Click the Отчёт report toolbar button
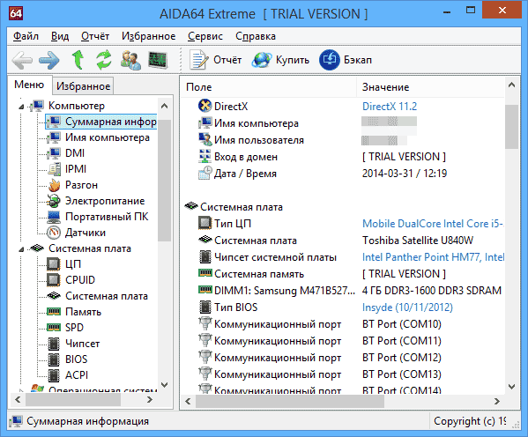The width and height of the screenshot is (528, 437). (215, 60)
